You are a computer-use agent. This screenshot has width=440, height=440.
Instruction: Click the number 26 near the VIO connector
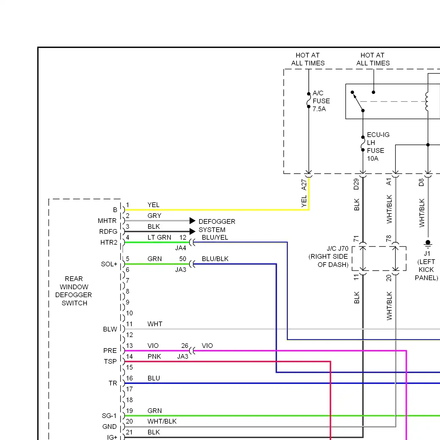185,346
